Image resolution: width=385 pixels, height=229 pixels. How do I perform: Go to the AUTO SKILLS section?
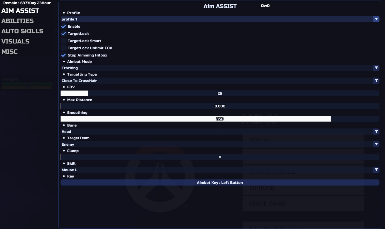click(22, 31)
